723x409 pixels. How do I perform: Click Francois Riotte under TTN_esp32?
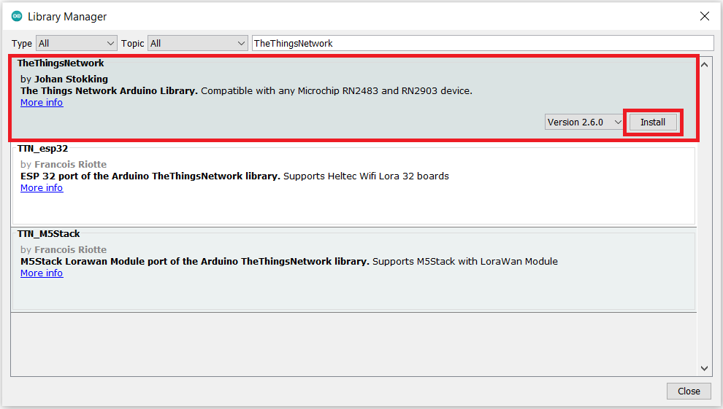pos(70,164)
